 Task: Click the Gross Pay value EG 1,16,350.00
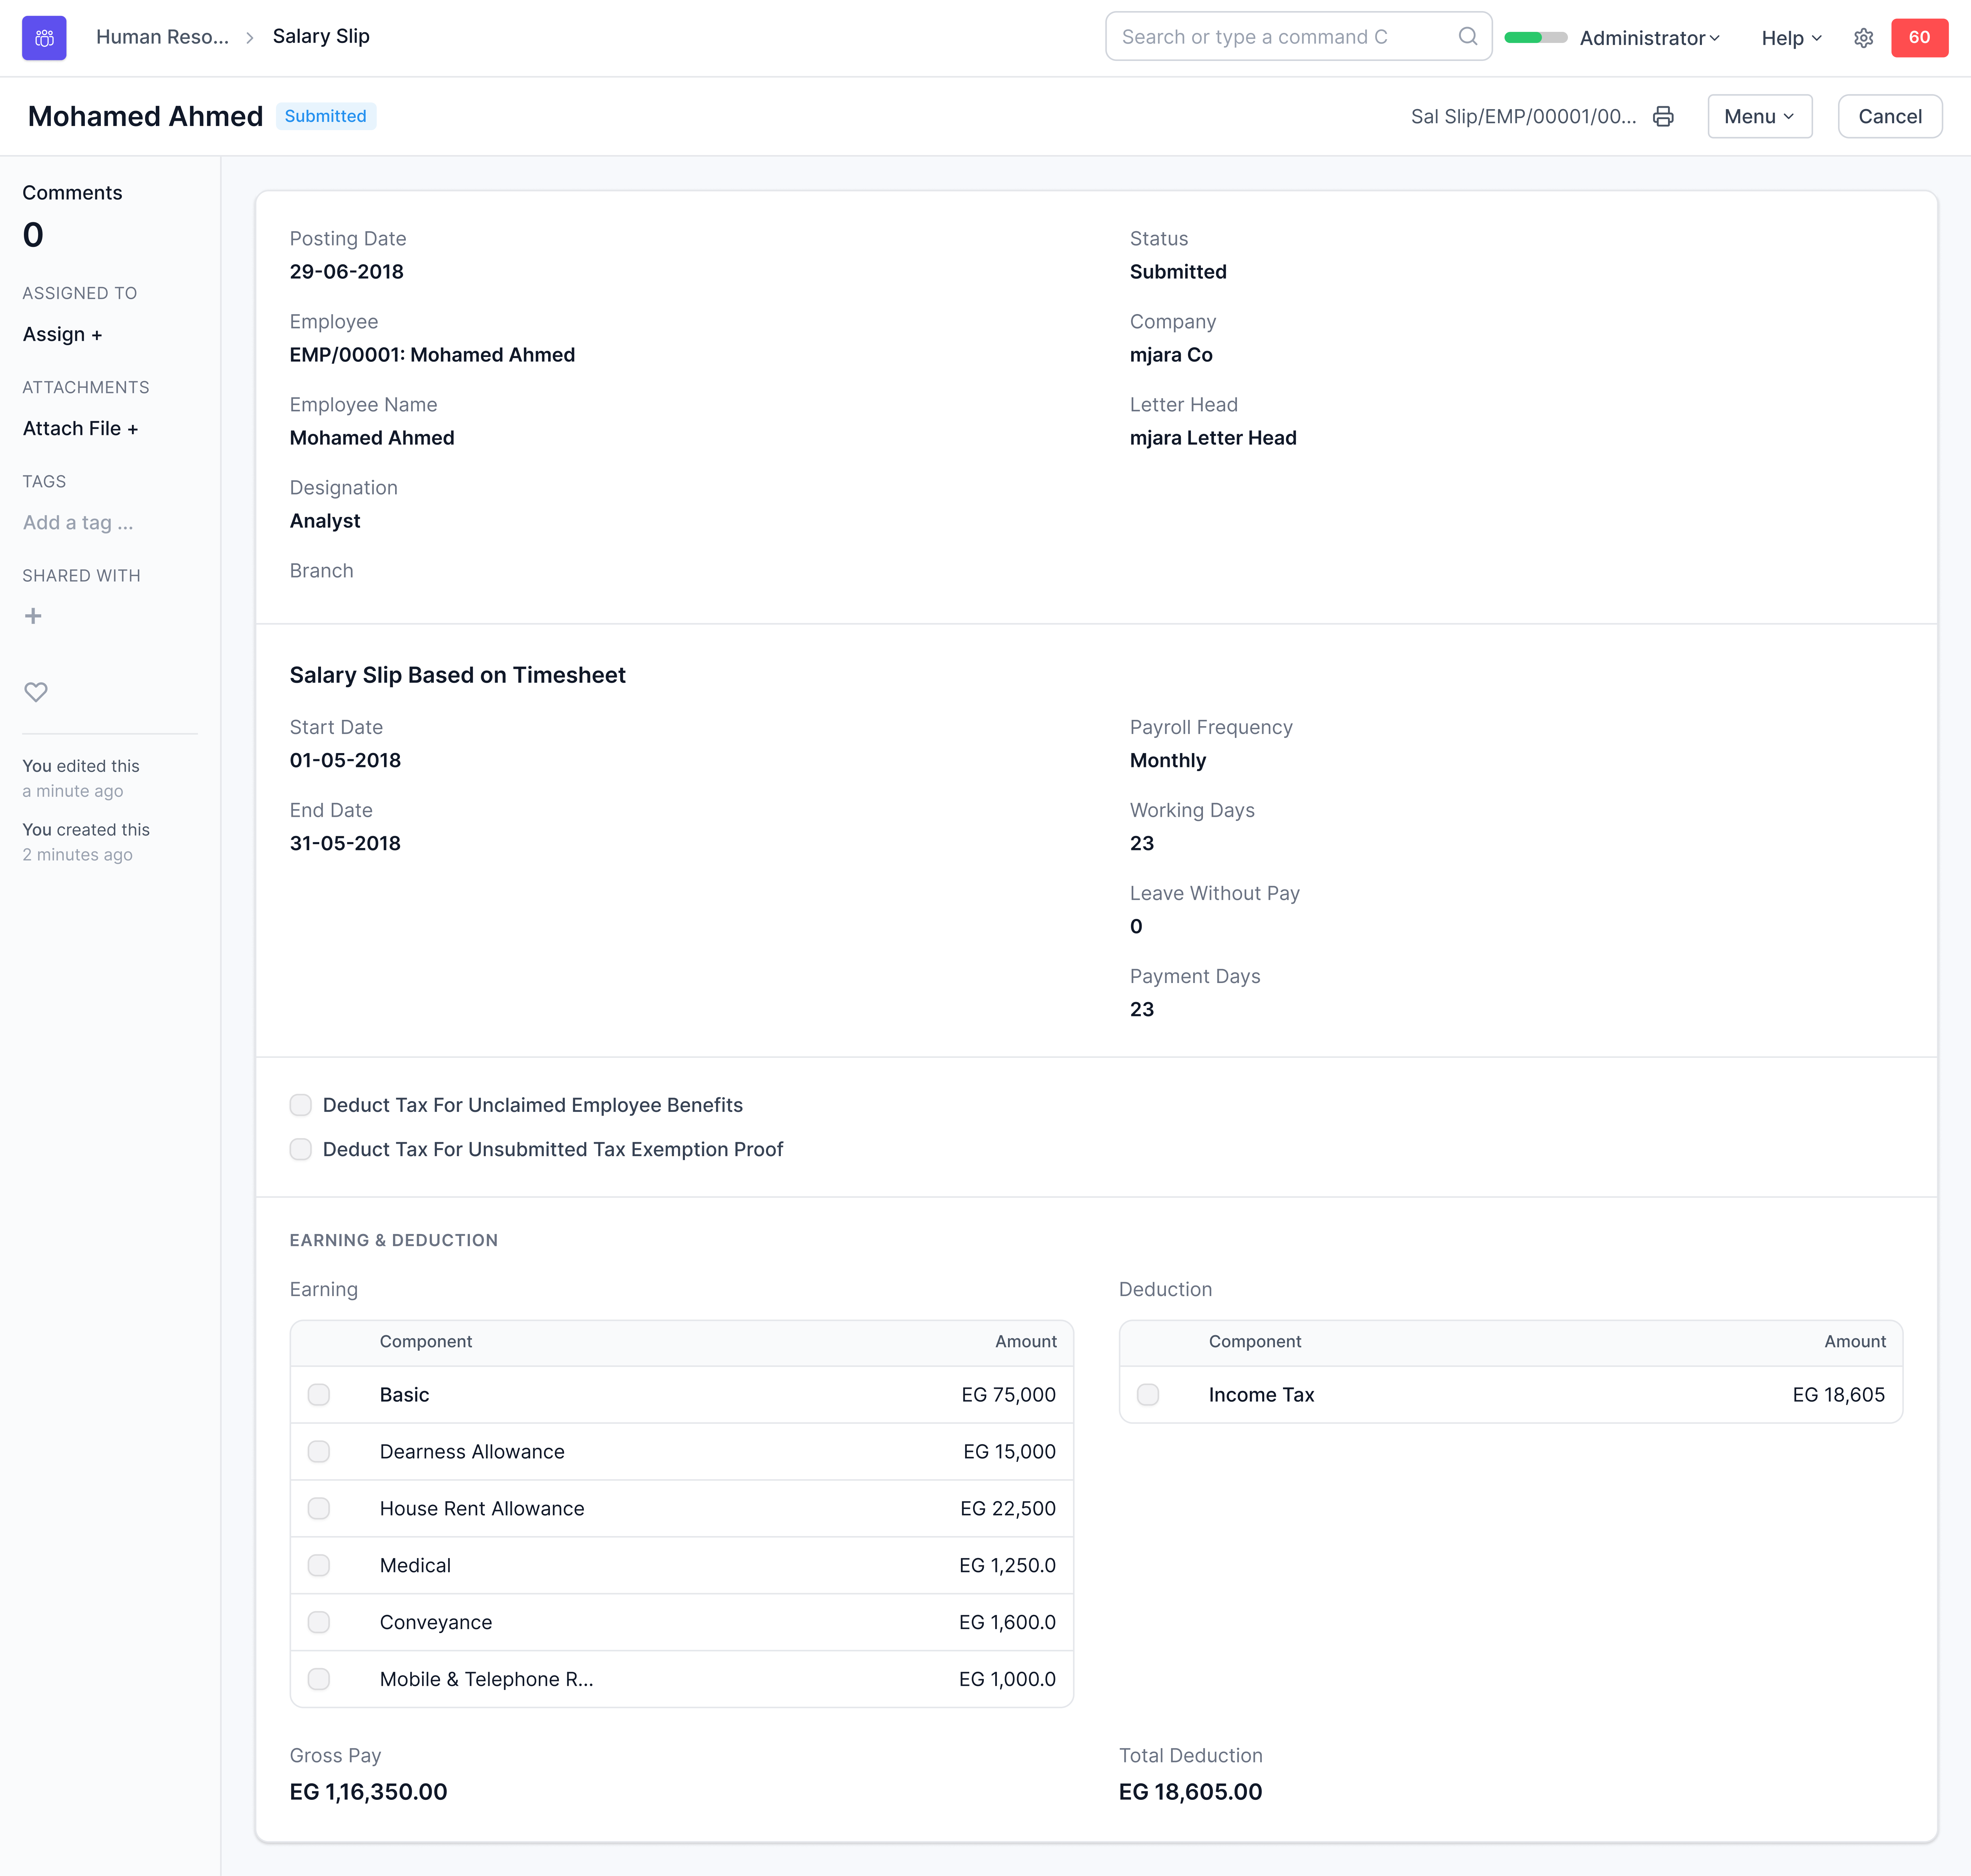[368, 1792]
